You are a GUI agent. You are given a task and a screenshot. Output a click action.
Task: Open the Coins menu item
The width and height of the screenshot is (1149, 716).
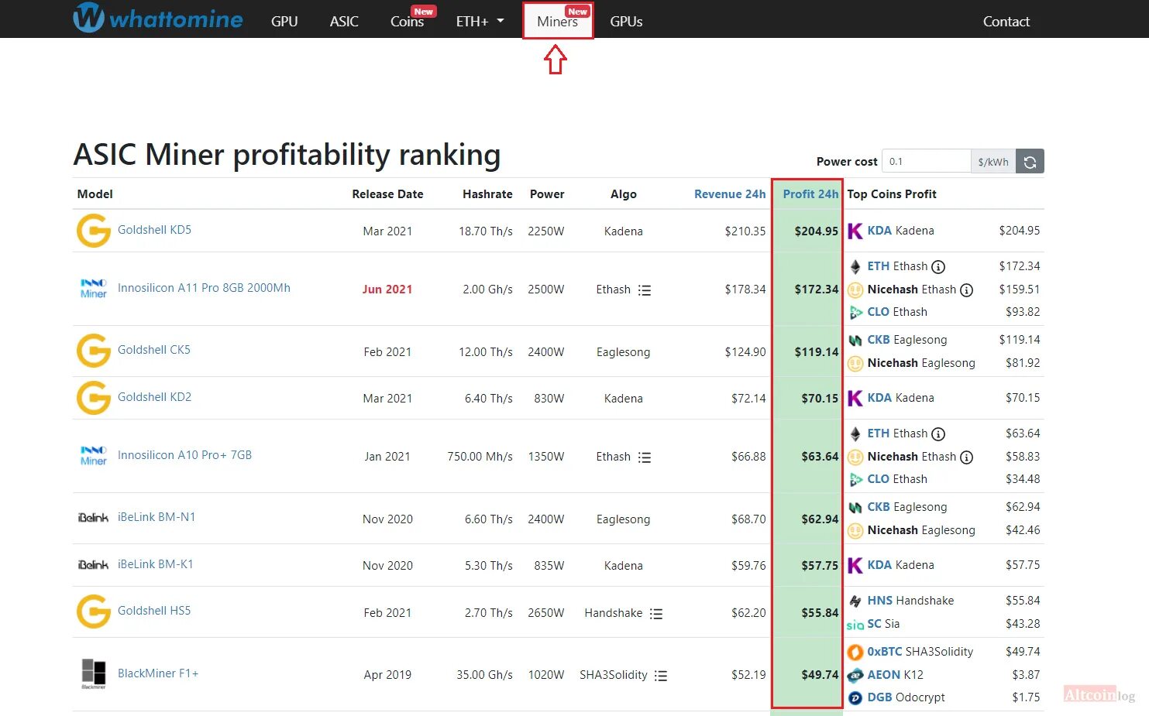(408, 22)
